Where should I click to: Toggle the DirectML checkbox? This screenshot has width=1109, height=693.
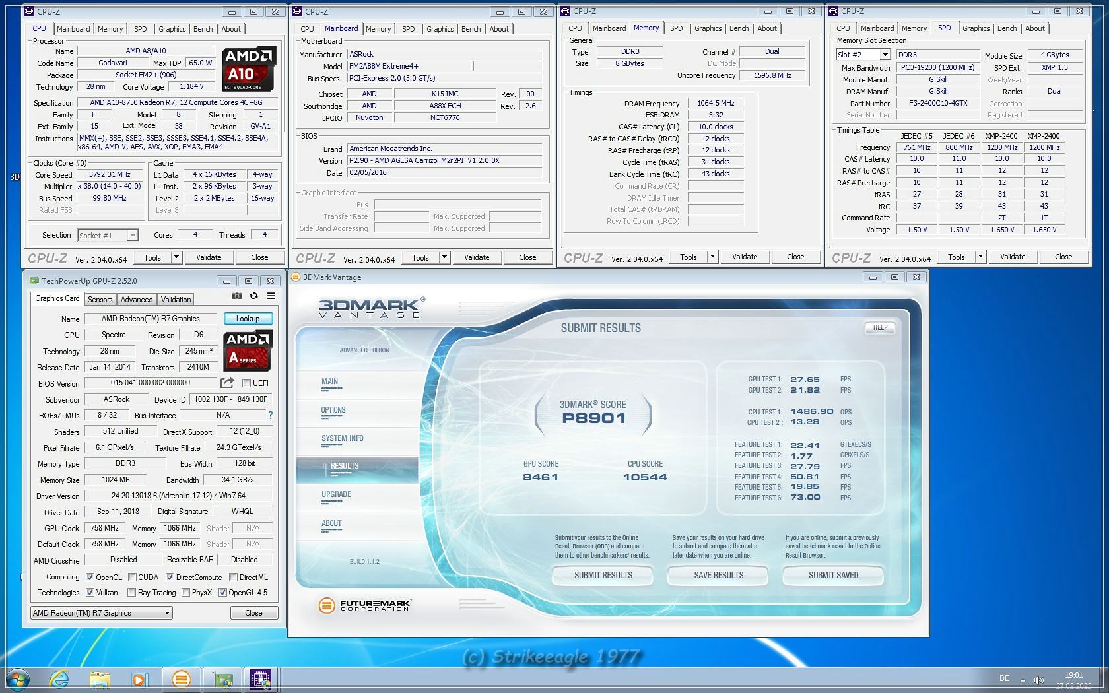pos(232,577)
